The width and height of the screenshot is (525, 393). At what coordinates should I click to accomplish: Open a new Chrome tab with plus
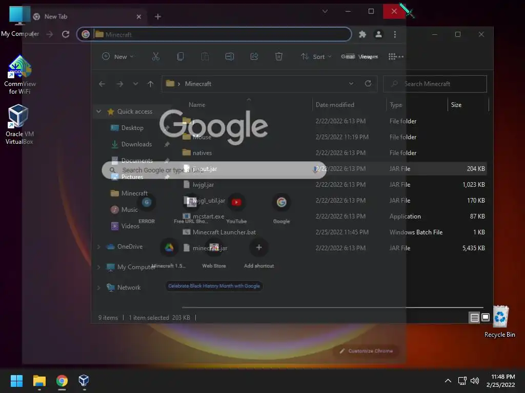pyautogui.click(x=158, y=16)
